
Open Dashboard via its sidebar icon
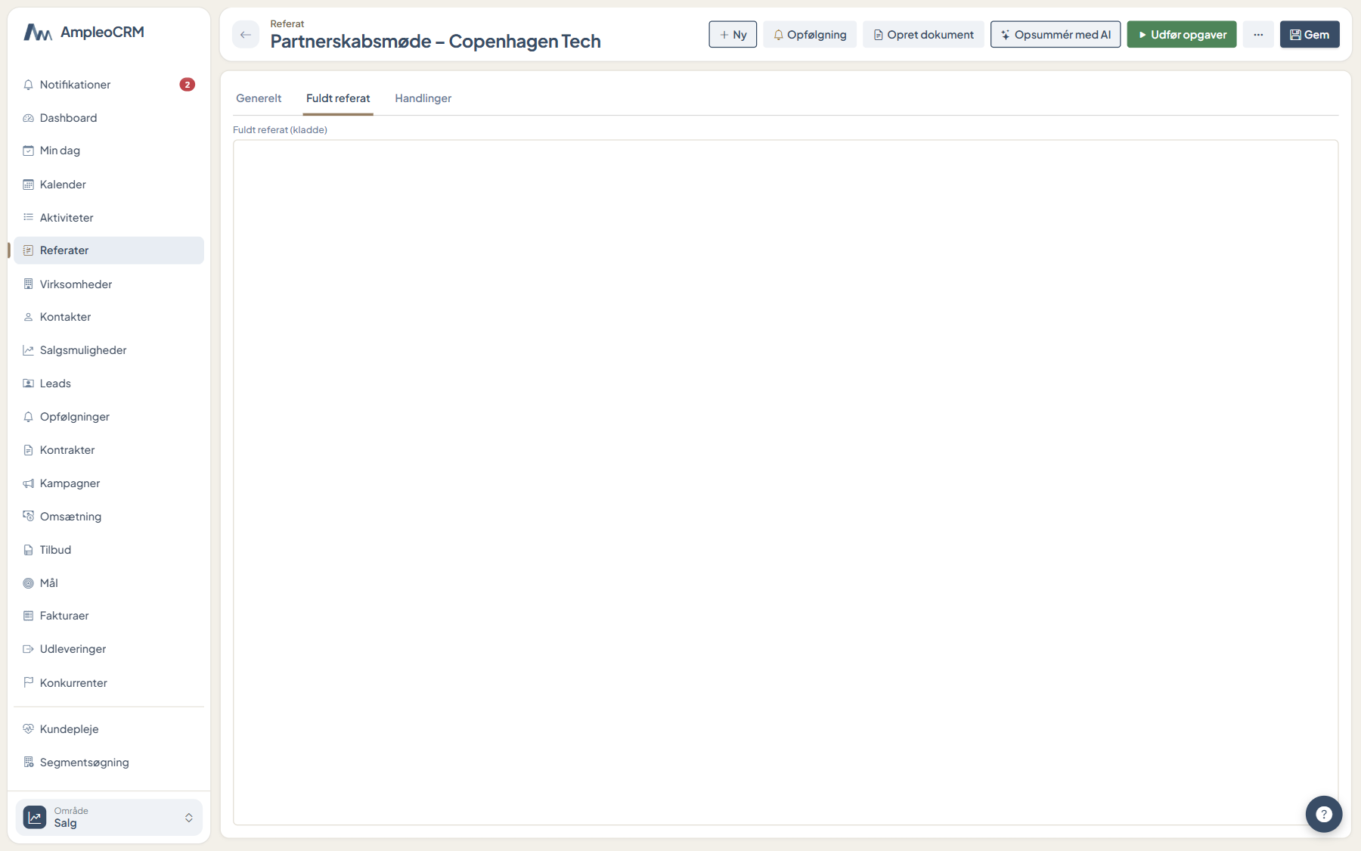pyautogui.click(x=28, y=118)
